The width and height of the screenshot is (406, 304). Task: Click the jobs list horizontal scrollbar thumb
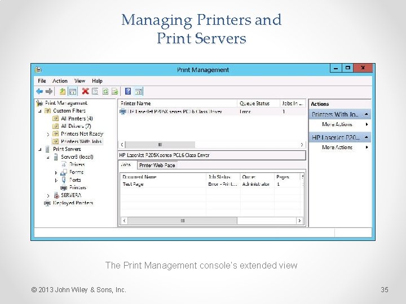tap(183, 221)
